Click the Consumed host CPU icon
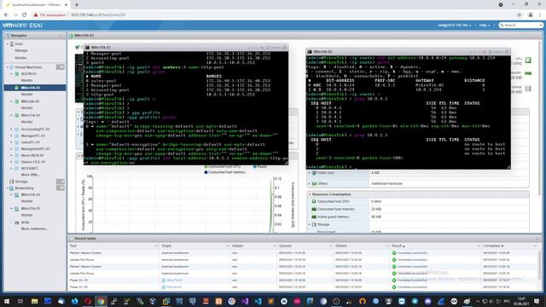 coord(314,201)
